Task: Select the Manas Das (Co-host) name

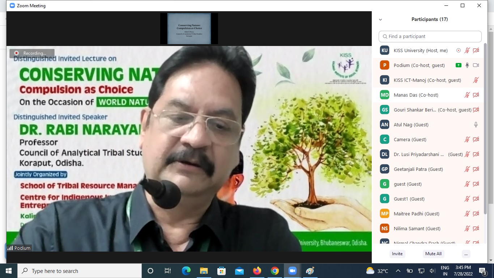Action: pyautogui.click(x=416, y=95)
